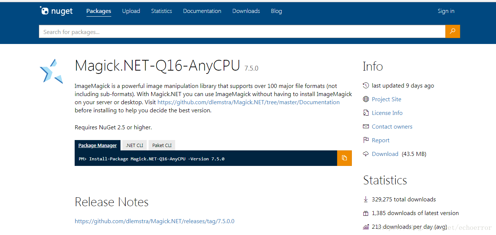Click the flag icon next to Report
Viewport: 496px width, 235px height.
[366, 140]
